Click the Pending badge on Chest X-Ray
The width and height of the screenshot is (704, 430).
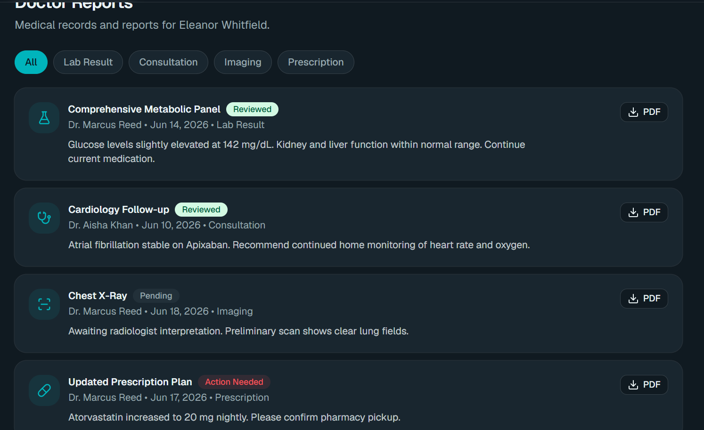pos(156,296)
